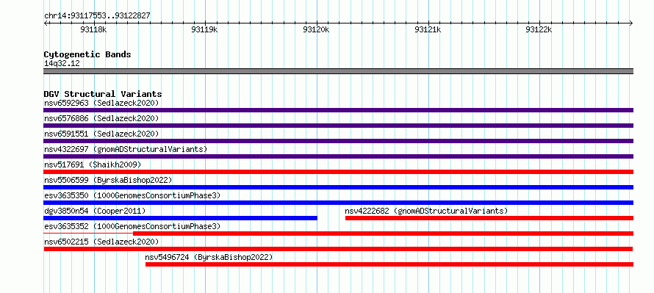Click the 93118k ruler tick label
The height and width of the screenshot is (293, 654).
pyautogui.click(x=94, y=29)
